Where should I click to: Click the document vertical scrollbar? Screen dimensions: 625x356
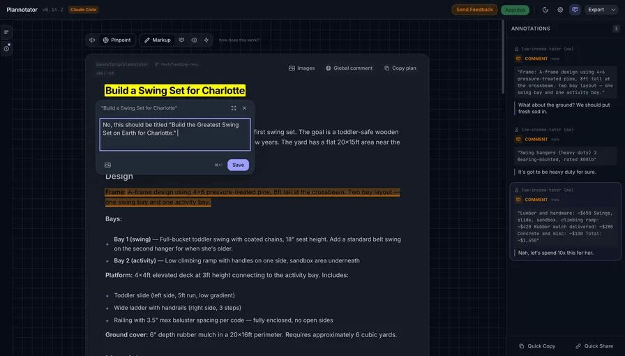[x=503, y=58]
